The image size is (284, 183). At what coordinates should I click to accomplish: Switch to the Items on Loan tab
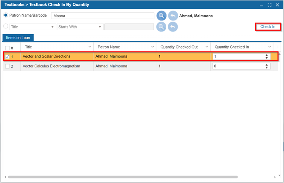[x=18, y=38]
